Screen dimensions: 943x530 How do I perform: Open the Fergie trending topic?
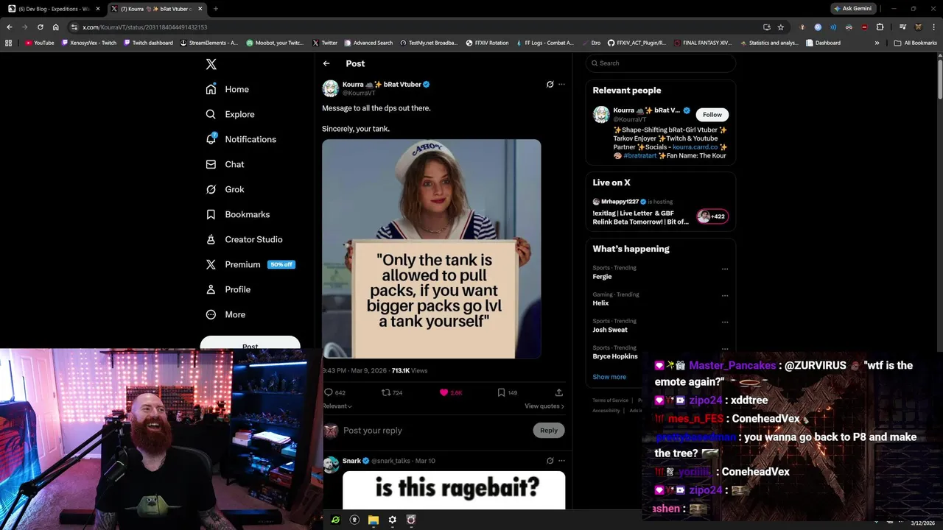602,277
